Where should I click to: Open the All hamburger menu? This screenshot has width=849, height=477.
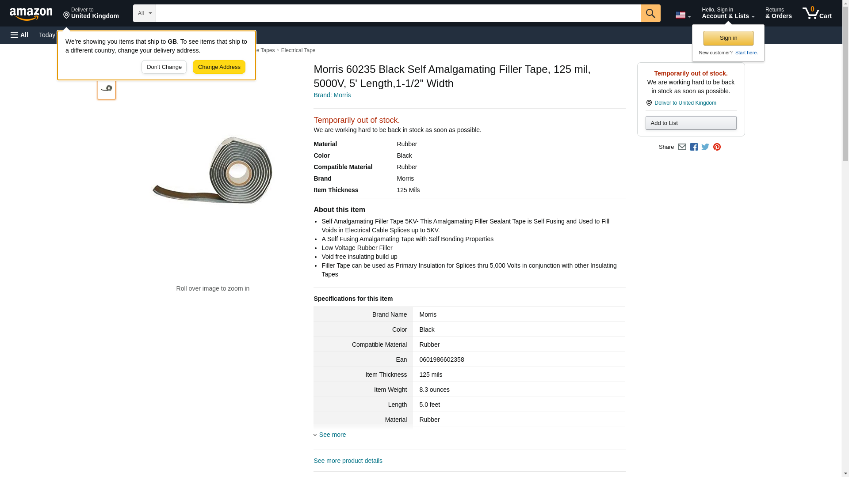click(19, 35)
